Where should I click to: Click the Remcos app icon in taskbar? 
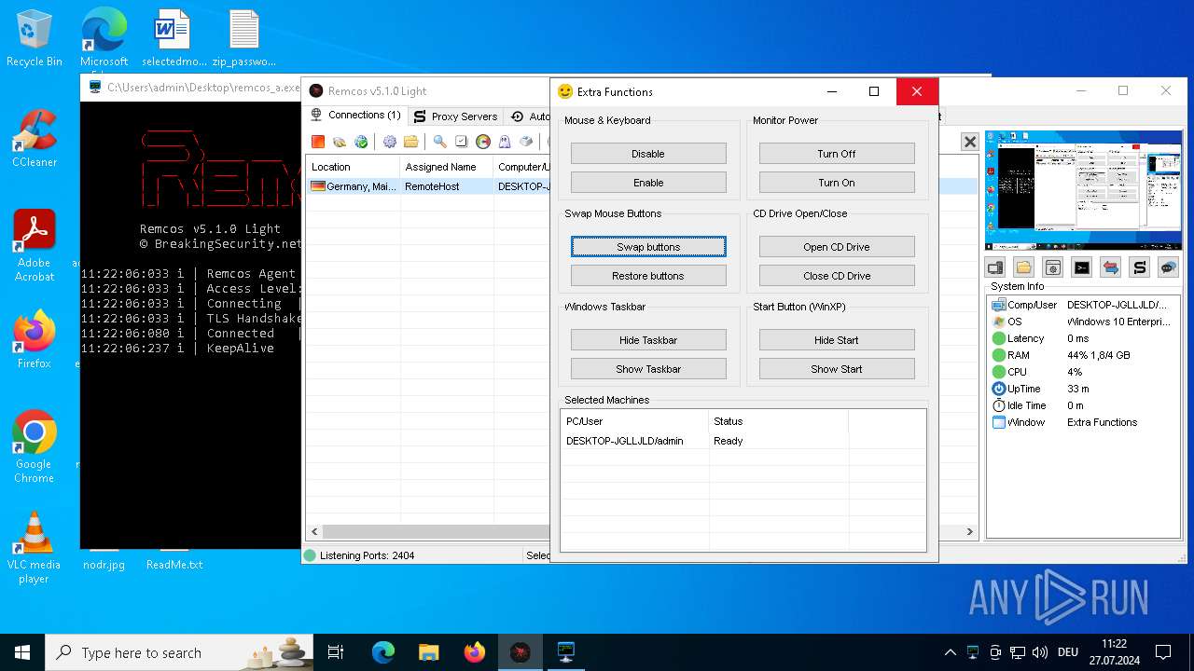tap(520, 652)
